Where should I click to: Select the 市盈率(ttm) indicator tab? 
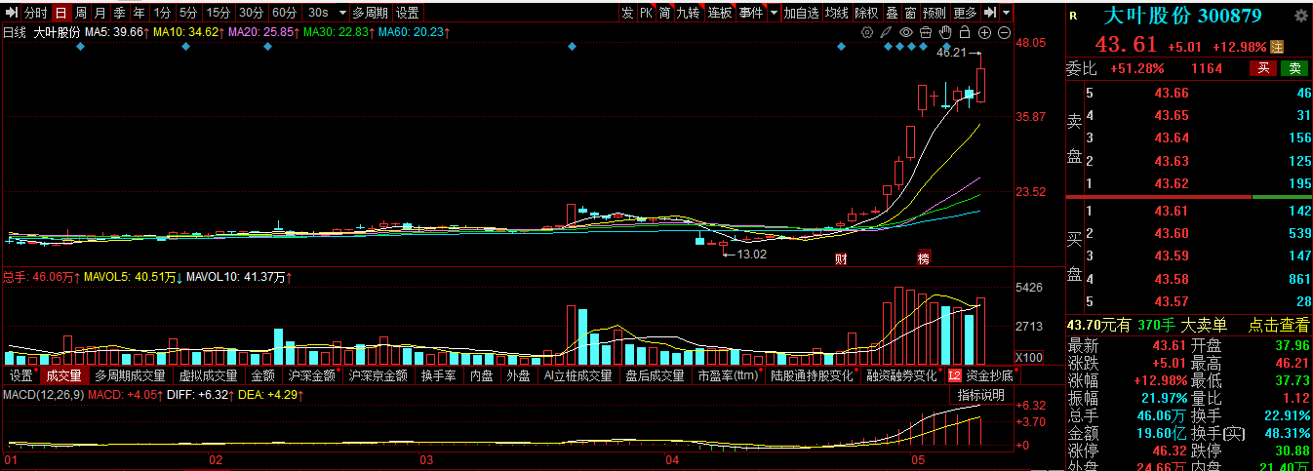[727, 375]
